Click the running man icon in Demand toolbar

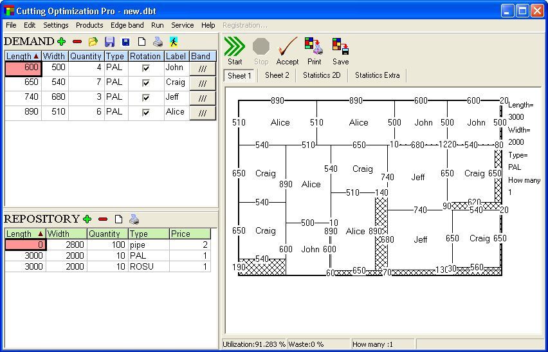[x=174, y=42]
